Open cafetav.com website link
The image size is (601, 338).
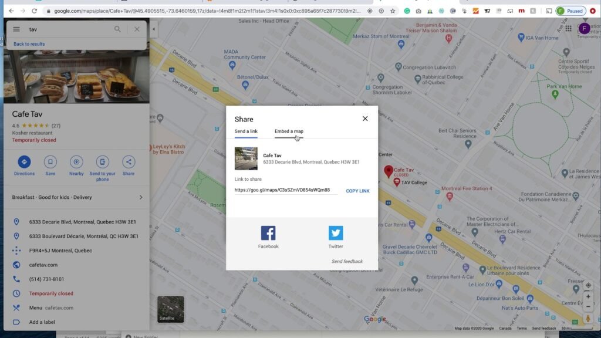point(77,265)
